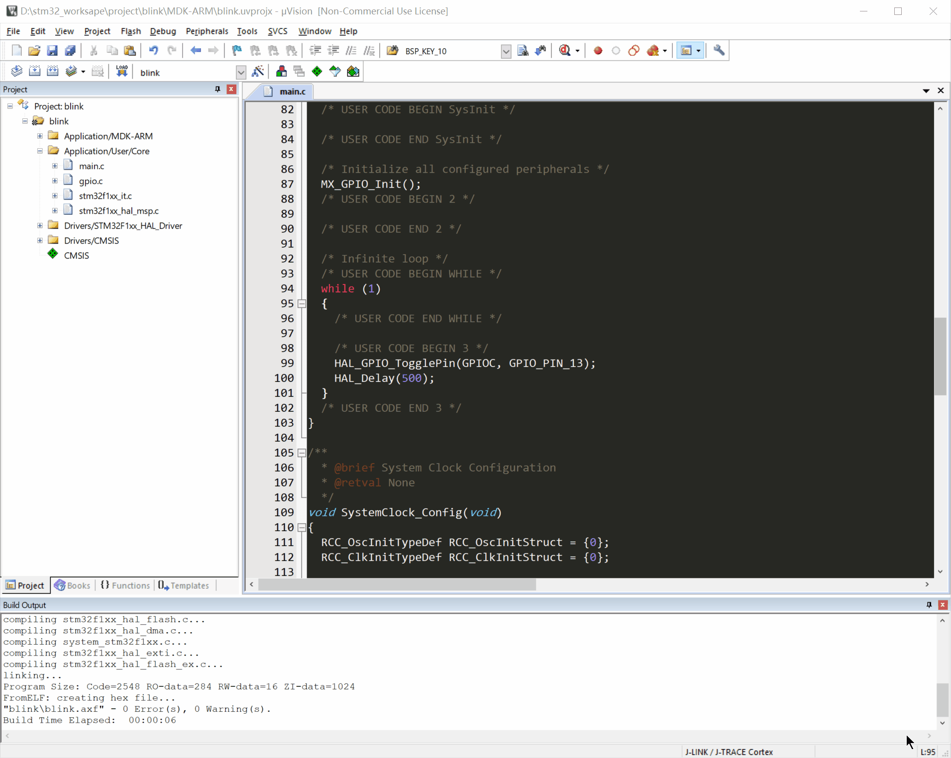
Task: Open the File menu
Action: point(13,31)
